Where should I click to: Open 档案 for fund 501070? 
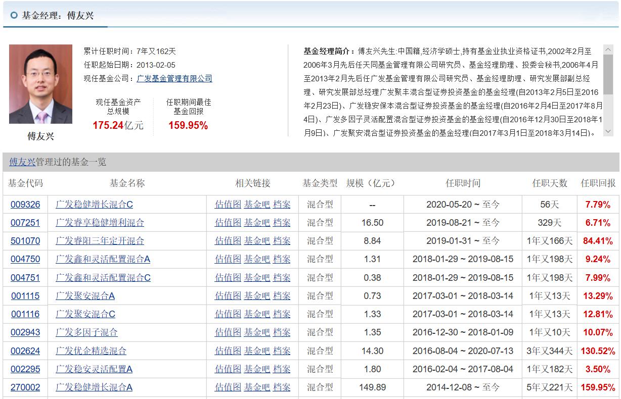282,241
